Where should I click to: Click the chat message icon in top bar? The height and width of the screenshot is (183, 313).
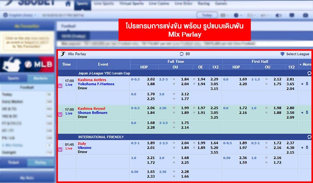[292, 15]
